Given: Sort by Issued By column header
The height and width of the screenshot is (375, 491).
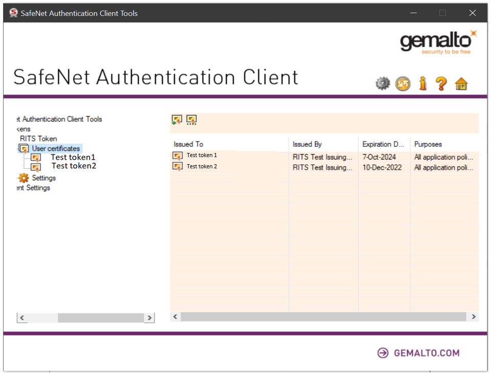Looking at the screenshot, I should click(x=307, y=144).
